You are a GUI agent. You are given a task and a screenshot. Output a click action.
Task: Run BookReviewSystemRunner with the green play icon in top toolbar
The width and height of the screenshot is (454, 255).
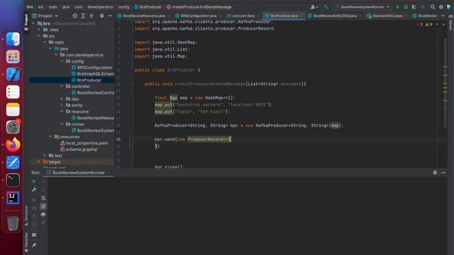tap(398, 7)
